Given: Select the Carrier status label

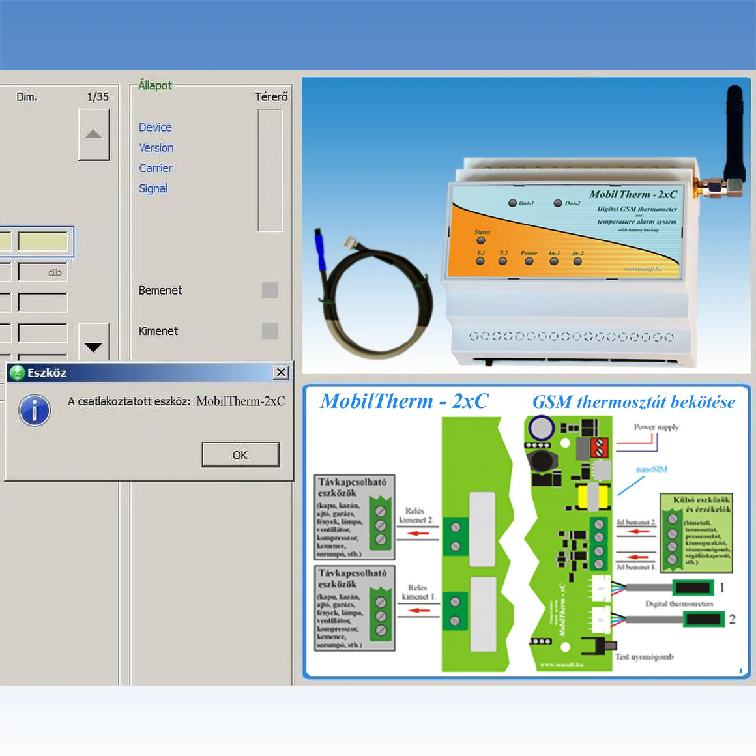Looking at the screenshot, I should click(x=156, y=168).
